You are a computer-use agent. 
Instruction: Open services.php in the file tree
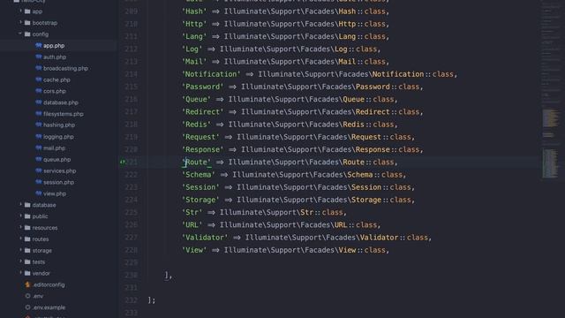59,170
